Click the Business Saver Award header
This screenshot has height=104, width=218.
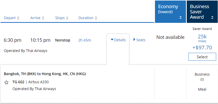[202, 12]
